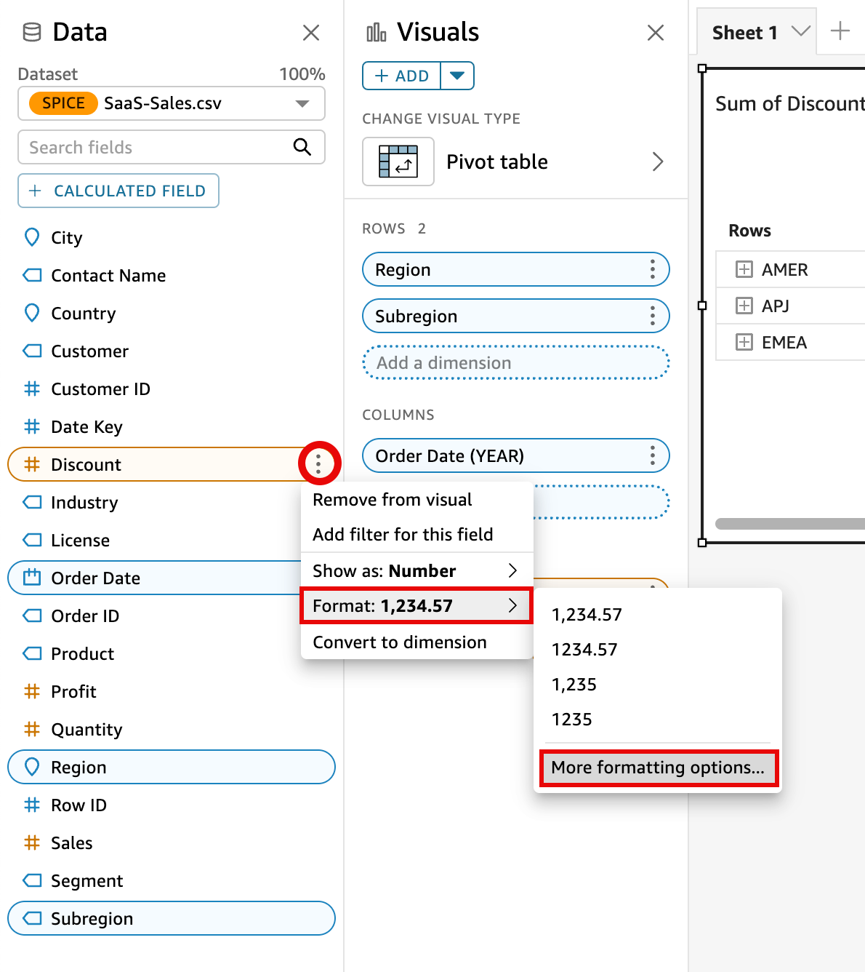Click the search magnifier icon

pyautogui.click(x=302, y=147)
